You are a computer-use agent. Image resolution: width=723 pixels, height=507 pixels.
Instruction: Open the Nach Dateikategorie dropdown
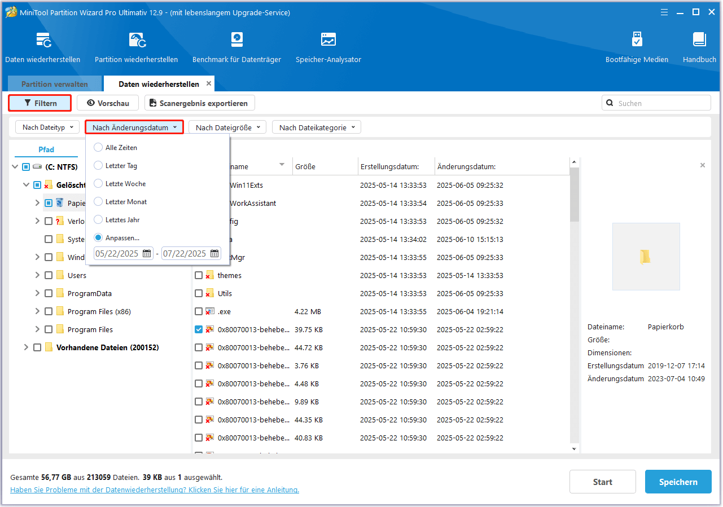(317, 127)
